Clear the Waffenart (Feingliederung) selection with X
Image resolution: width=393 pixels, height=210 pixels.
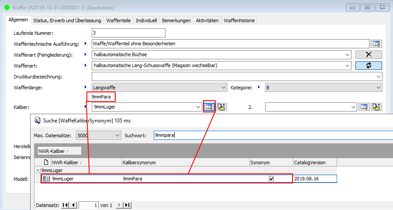[369, 54]
